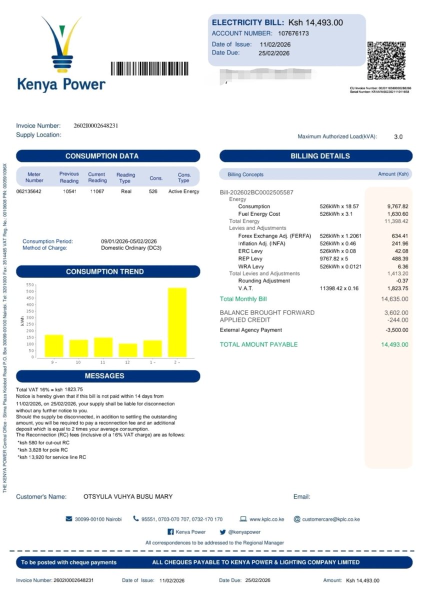Image resolution: width=422 pixels, height=600 pixels.
Task: Click the month 11 bar in chart
Action: 103,347
